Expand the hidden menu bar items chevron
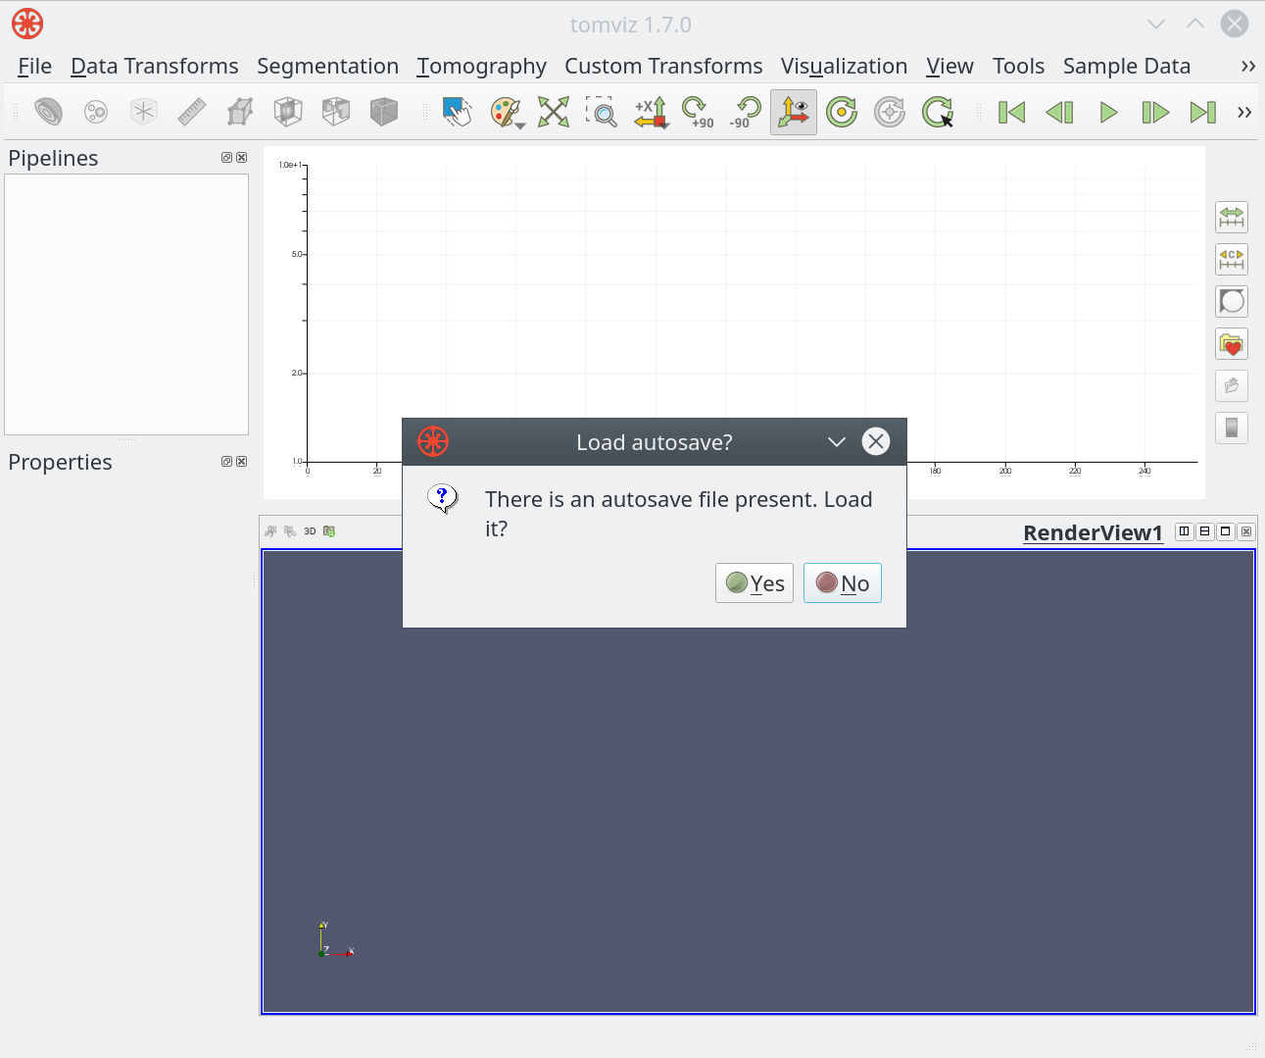This screenshot has height=1058, width=1265. (1247, 66)
